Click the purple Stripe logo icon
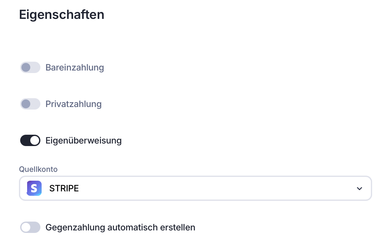 point(34,188)
